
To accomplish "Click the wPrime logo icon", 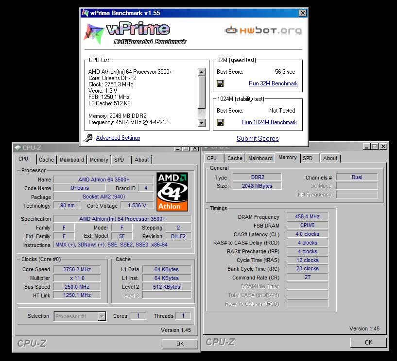I will pos(93,33).
